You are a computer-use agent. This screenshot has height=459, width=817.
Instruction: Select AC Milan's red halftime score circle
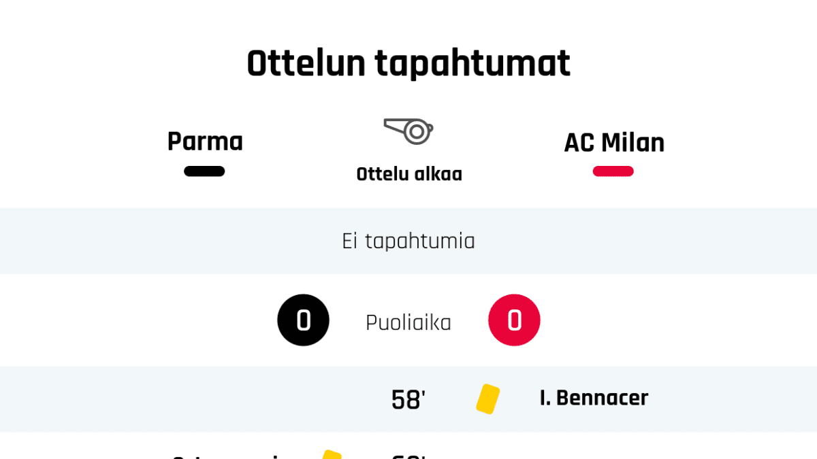514,320
